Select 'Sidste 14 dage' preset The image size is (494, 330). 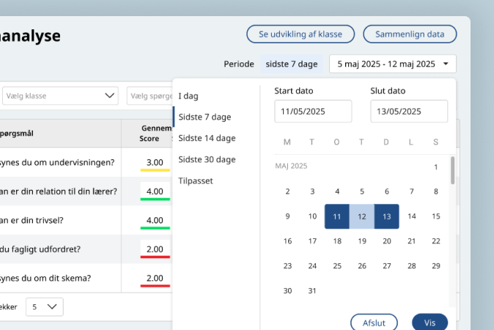pyautogui.click(x=207, y=138)
